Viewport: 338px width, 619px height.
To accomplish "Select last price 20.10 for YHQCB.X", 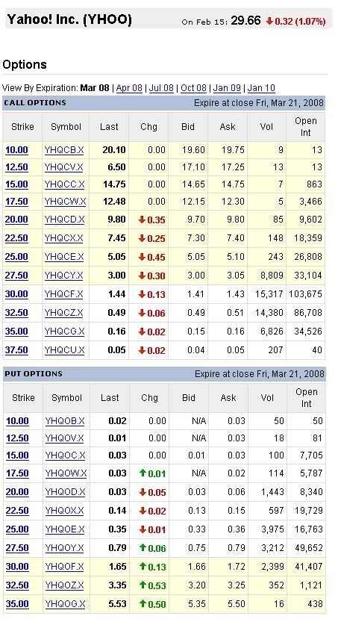I will [114, 150].
